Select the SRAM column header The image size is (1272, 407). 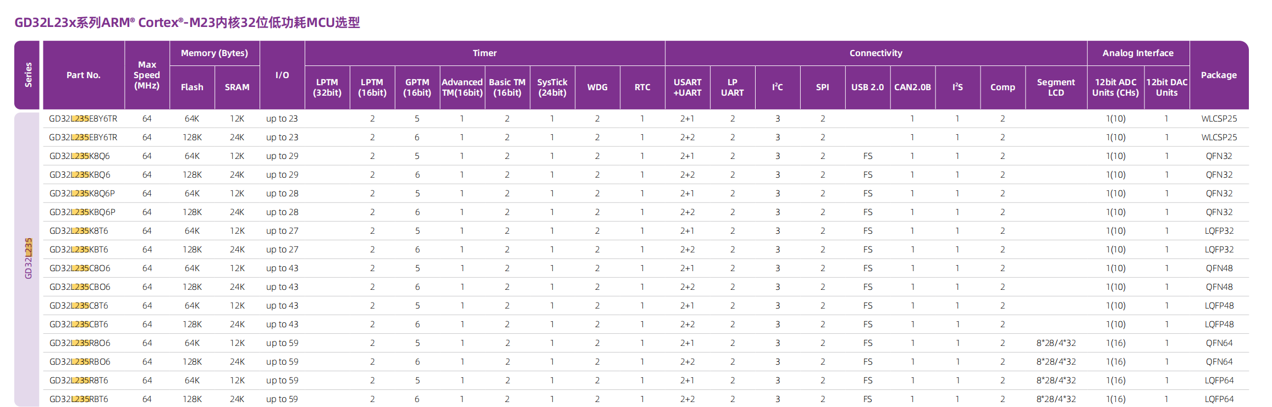[237, 87]
